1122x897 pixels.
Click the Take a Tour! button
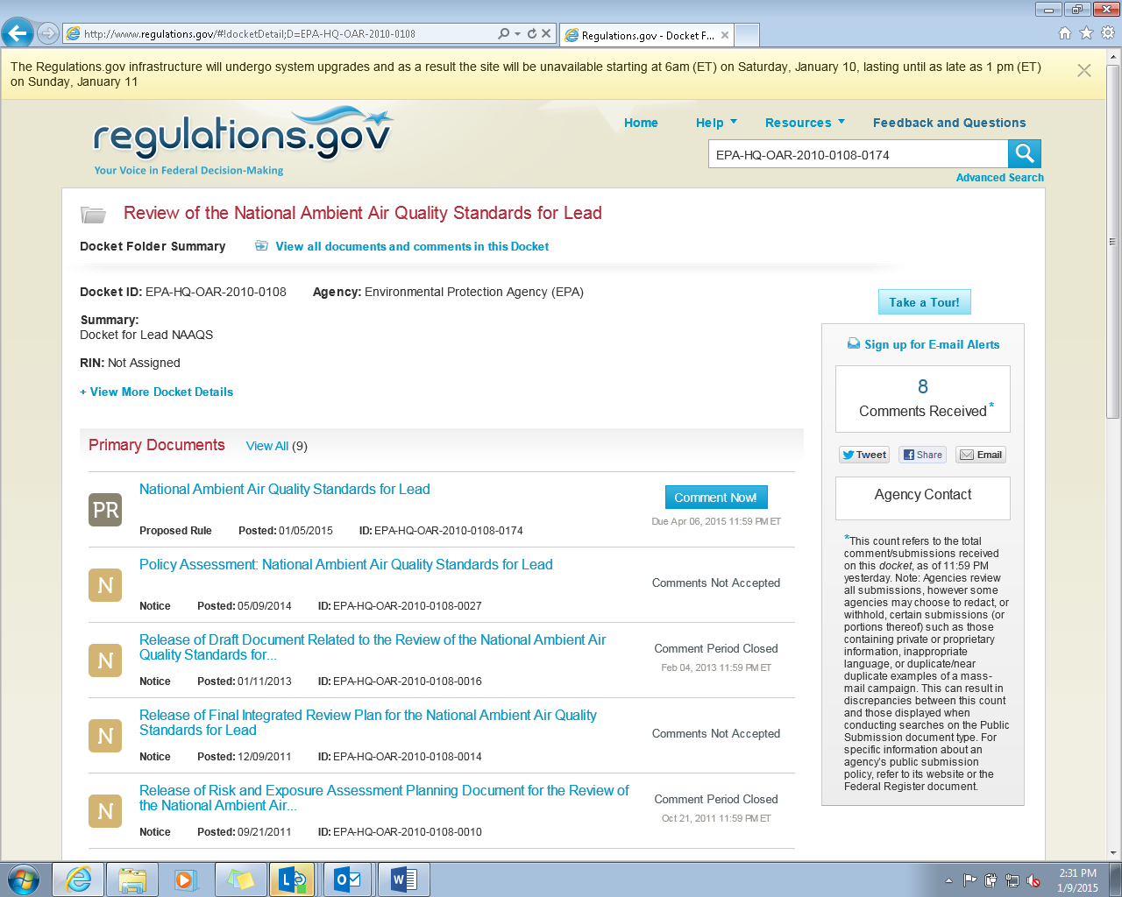tap(924, 302)
